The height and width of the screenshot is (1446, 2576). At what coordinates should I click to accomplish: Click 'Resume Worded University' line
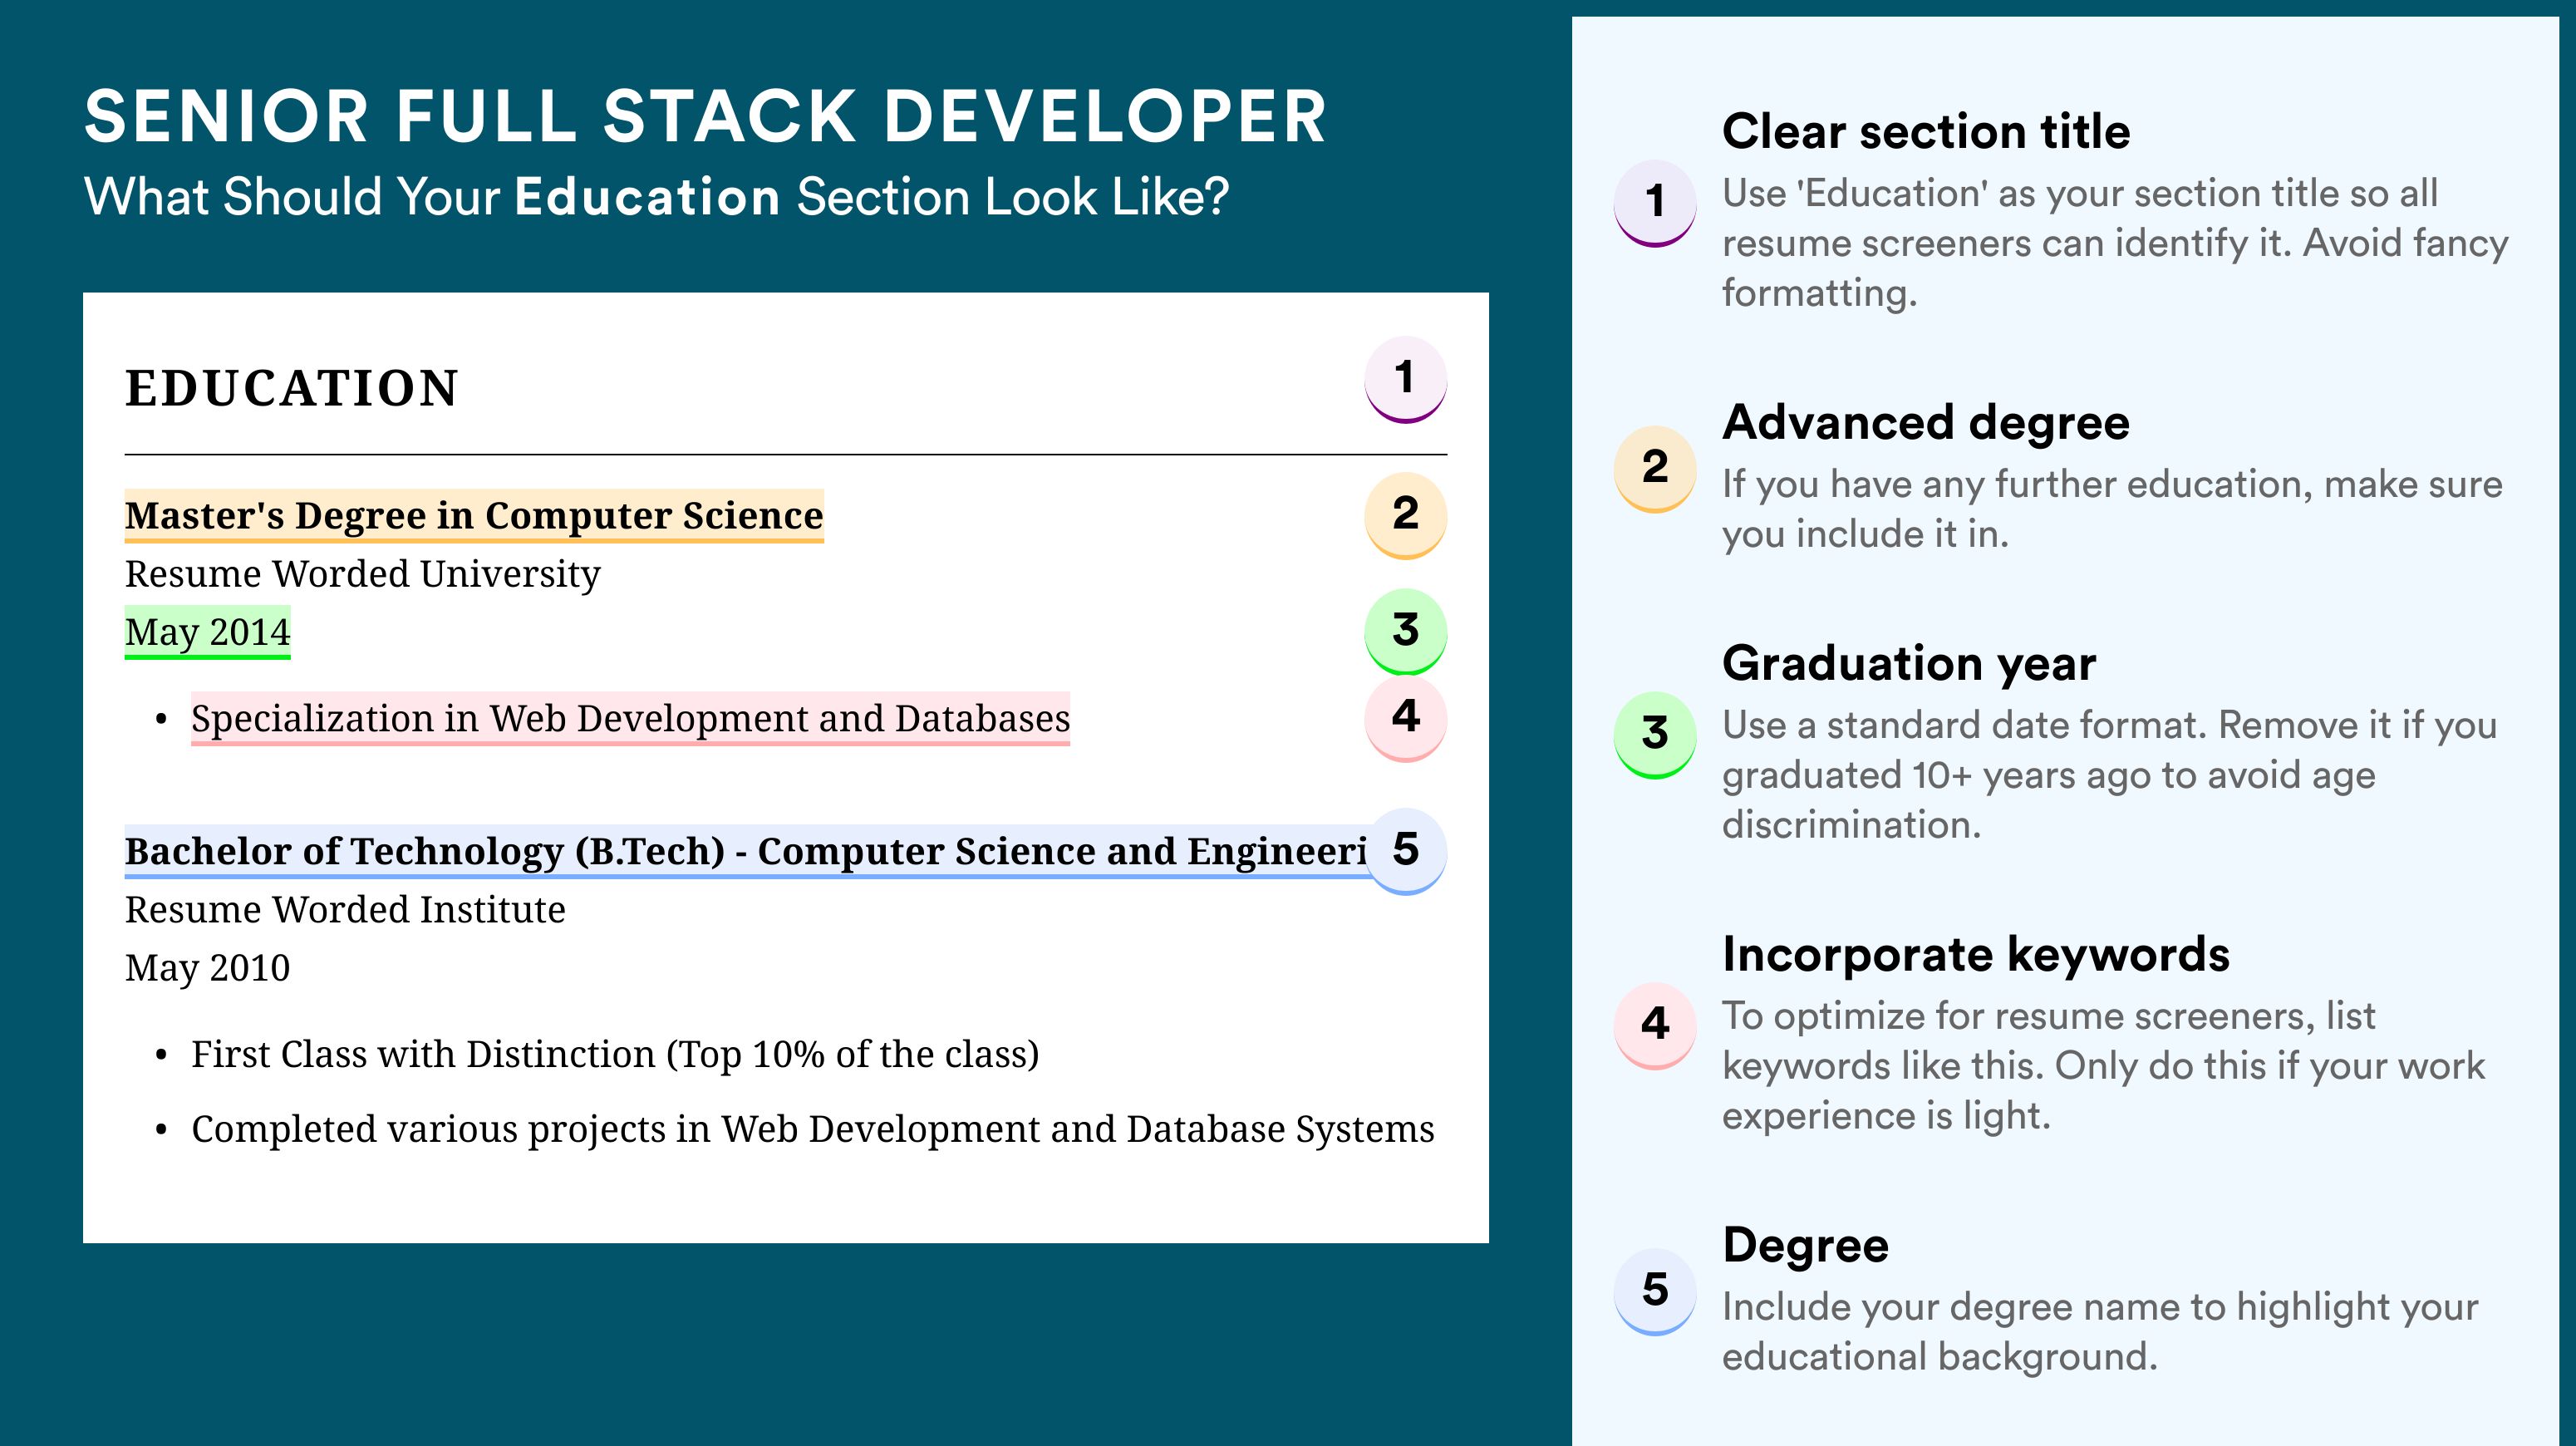tap(362, 574)
